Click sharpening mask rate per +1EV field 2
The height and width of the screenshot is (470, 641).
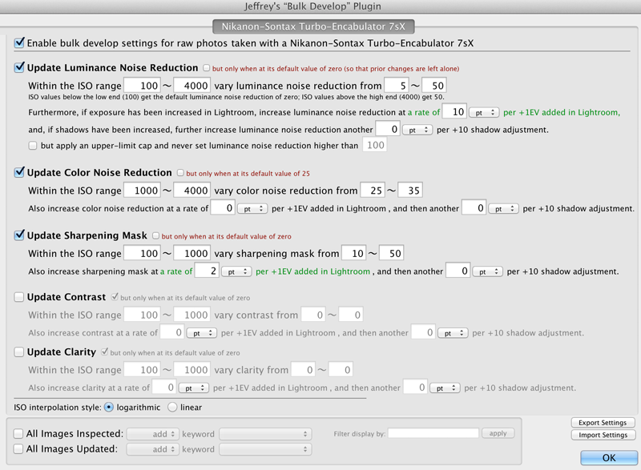point(207,271)
